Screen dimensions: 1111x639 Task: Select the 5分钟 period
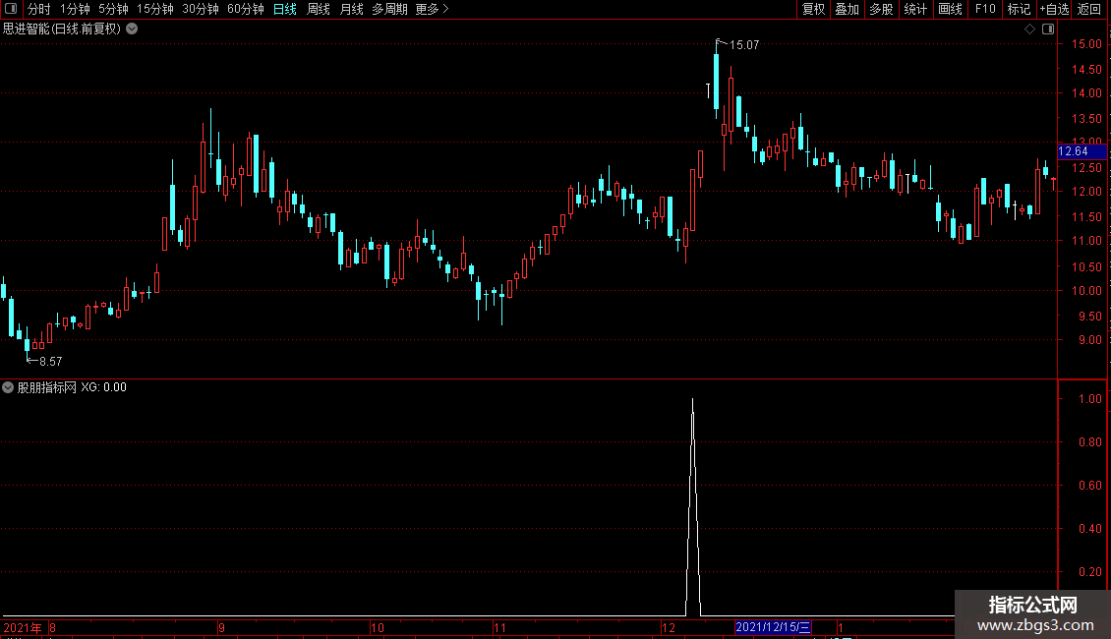(x=113, y=9)
